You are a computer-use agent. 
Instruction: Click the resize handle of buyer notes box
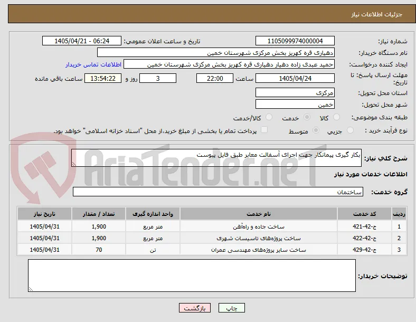(31, 289)
